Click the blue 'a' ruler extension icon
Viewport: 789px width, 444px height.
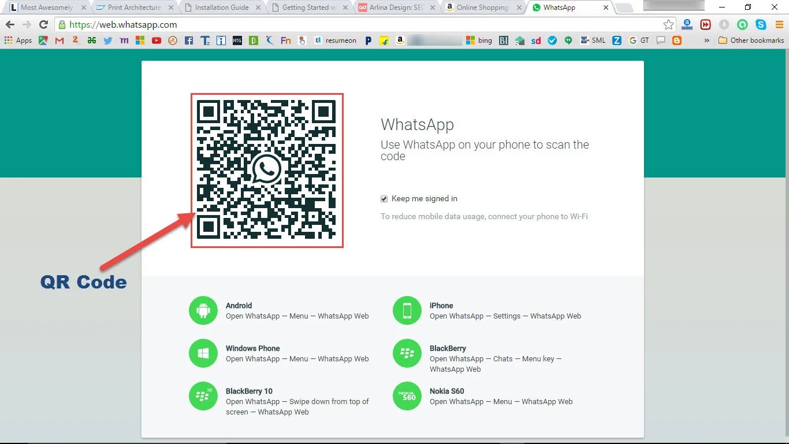pyautogui.click(x=687, y=25)
